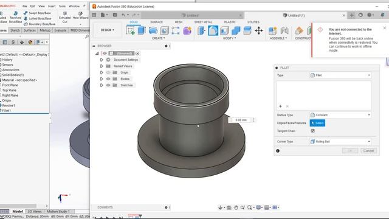Expand the Document Settings node
The height and width of the screenshot is (219, 389).
coord(102,60)
